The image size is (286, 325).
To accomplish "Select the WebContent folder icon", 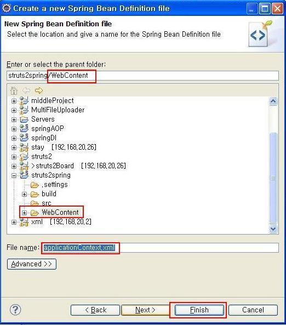I will pyautogui.click(x=35, y=213).
